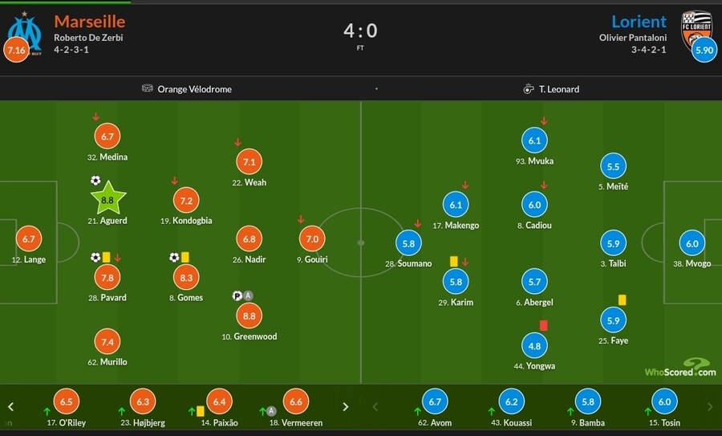Click Aguerd's star man-of-the-match rating
This screenshot has height=436, width=722.
(107, 198)
